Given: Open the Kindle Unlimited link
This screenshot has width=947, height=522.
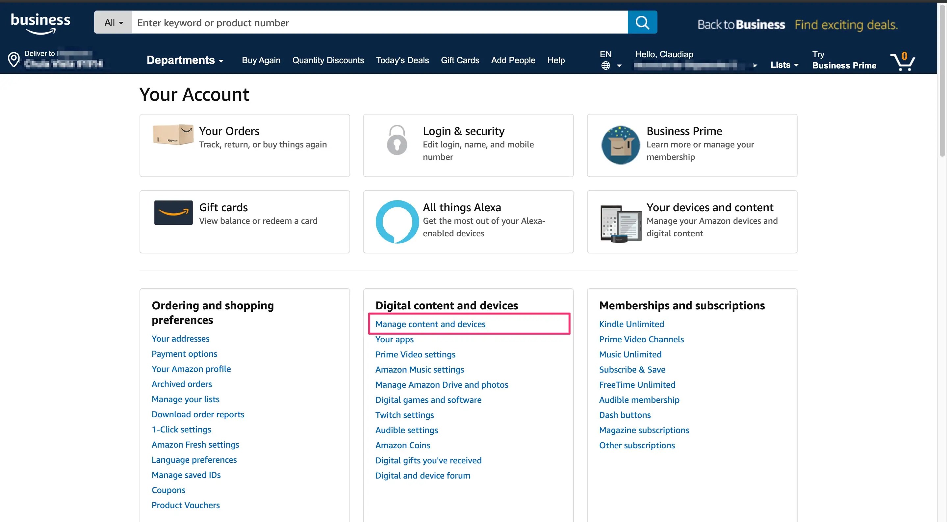Looking at the screenshot, I should 631,324.
